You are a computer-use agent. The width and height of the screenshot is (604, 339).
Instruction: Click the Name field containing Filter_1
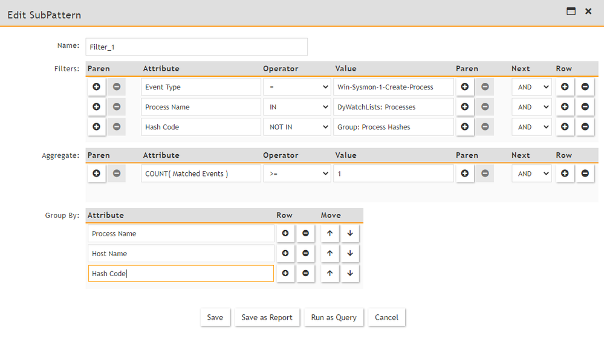[x=196, y=47]
